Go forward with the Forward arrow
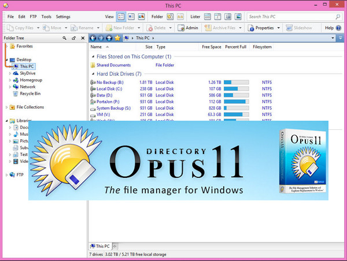The width and height of the screenshot is (347, 261). point(101,38)
